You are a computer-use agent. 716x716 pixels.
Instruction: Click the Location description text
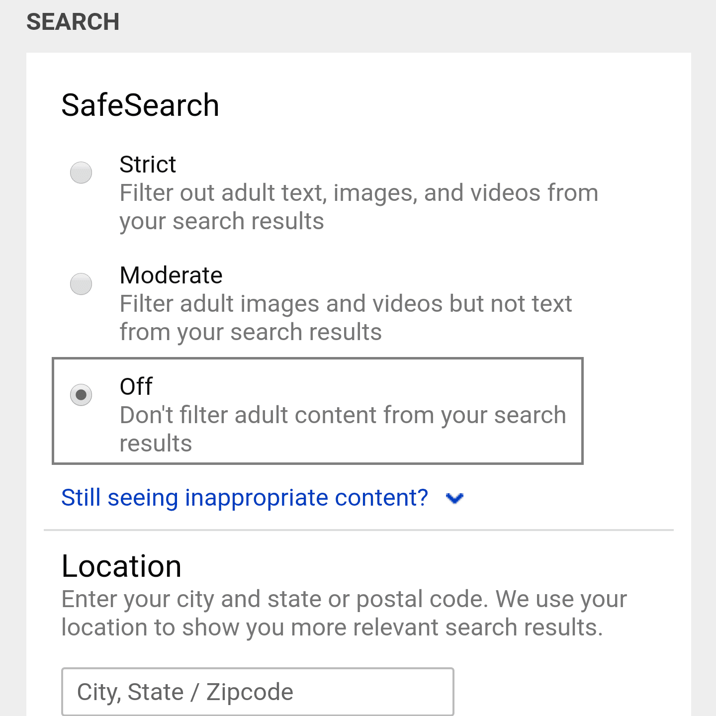click(344, 613)
